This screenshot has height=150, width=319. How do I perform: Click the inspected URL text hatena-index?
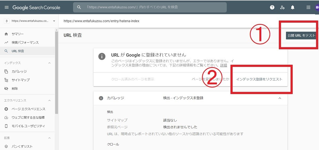click(x=101, y=21)
